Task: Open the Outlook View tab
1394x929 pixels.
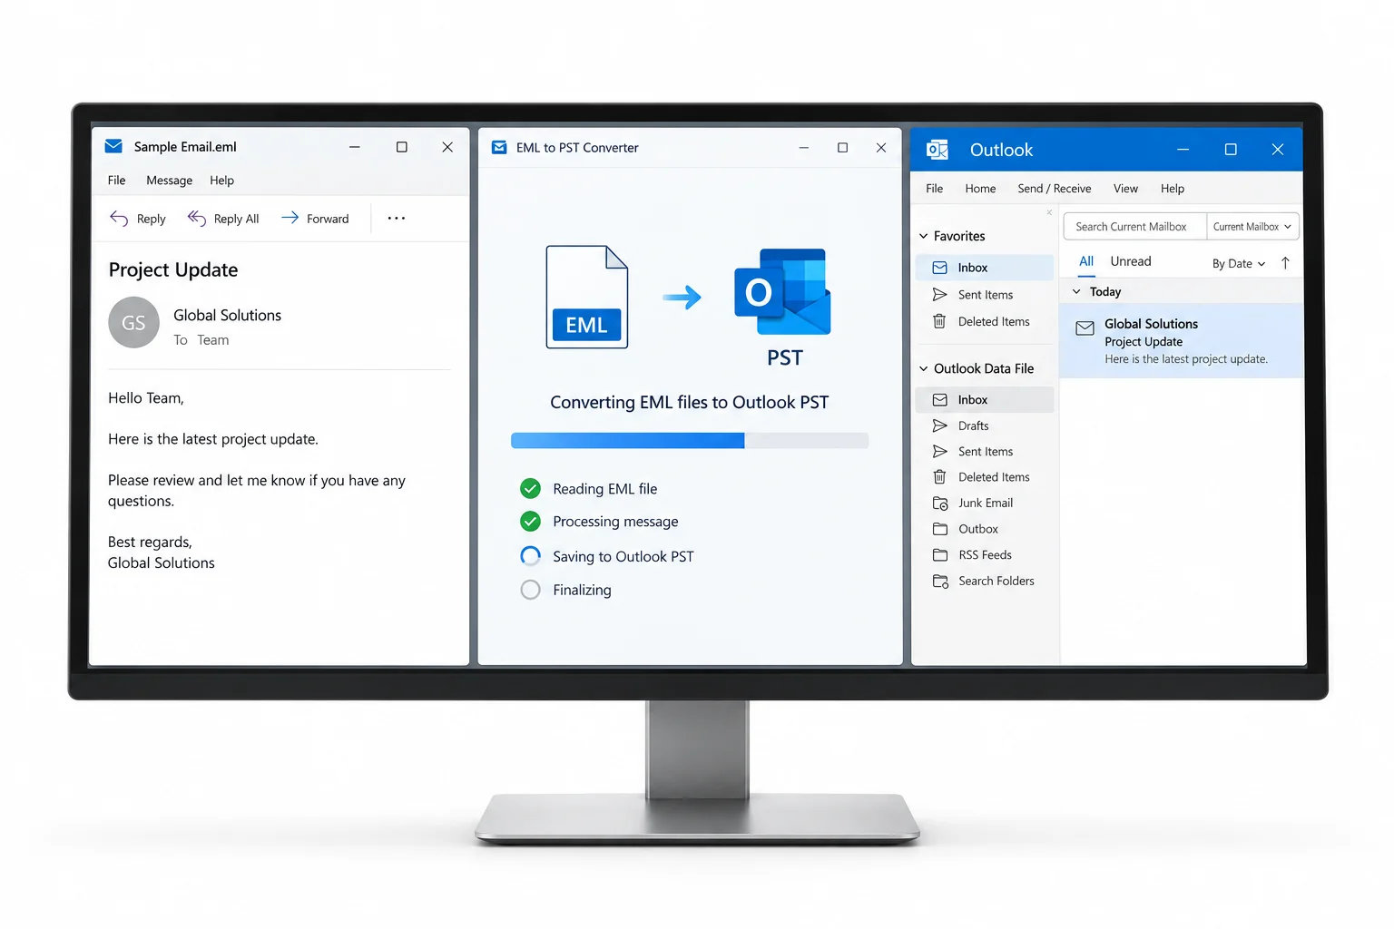Action: pyautogui.click(x=1125, y=189)
